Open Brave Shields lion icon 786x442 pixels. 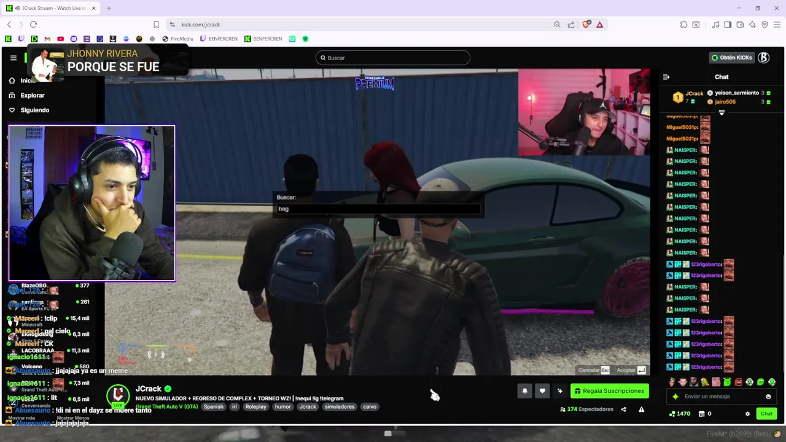click(x=586, y=25)
